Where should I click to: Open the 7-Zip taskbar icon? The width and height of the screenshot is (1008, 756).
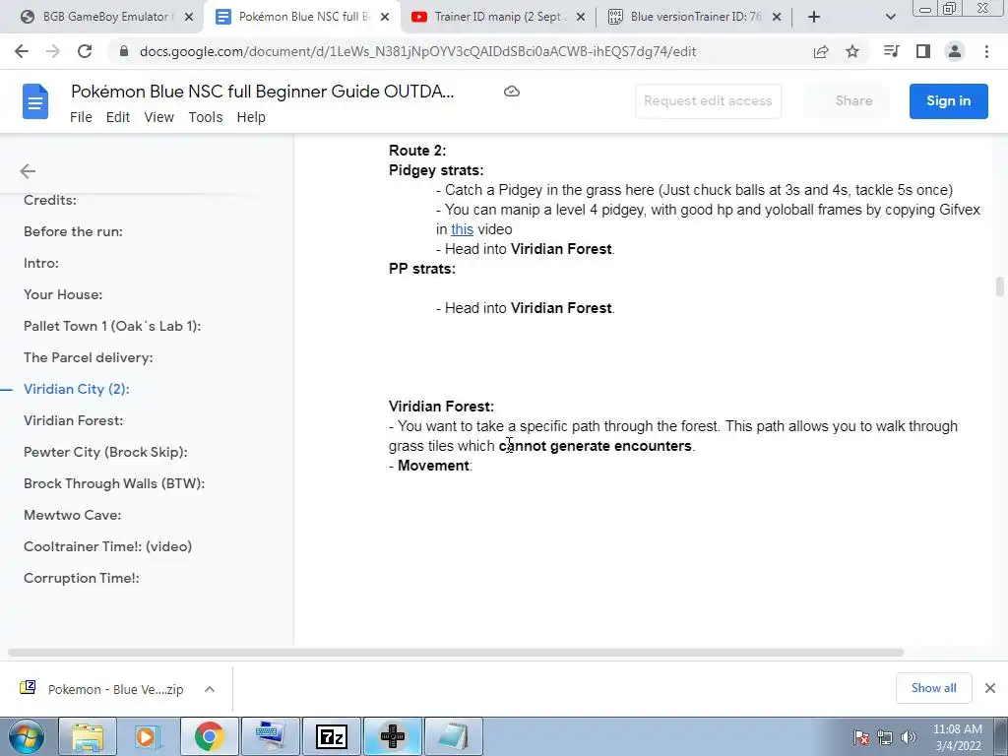[332, 736]
